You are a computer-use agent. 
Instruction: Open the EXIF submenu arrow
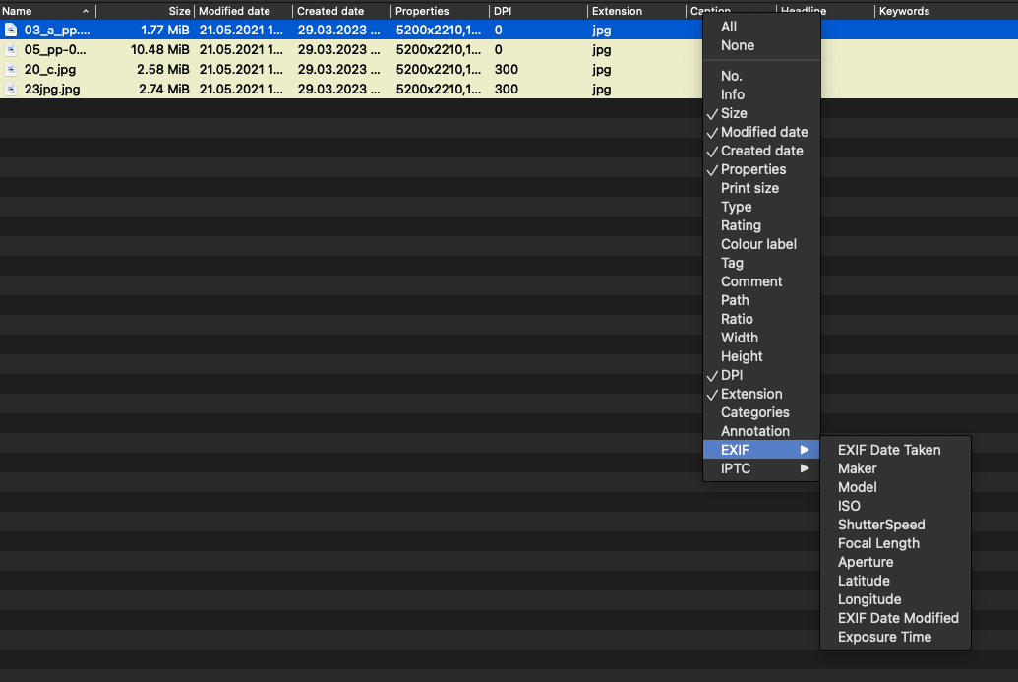pos(805,450)
